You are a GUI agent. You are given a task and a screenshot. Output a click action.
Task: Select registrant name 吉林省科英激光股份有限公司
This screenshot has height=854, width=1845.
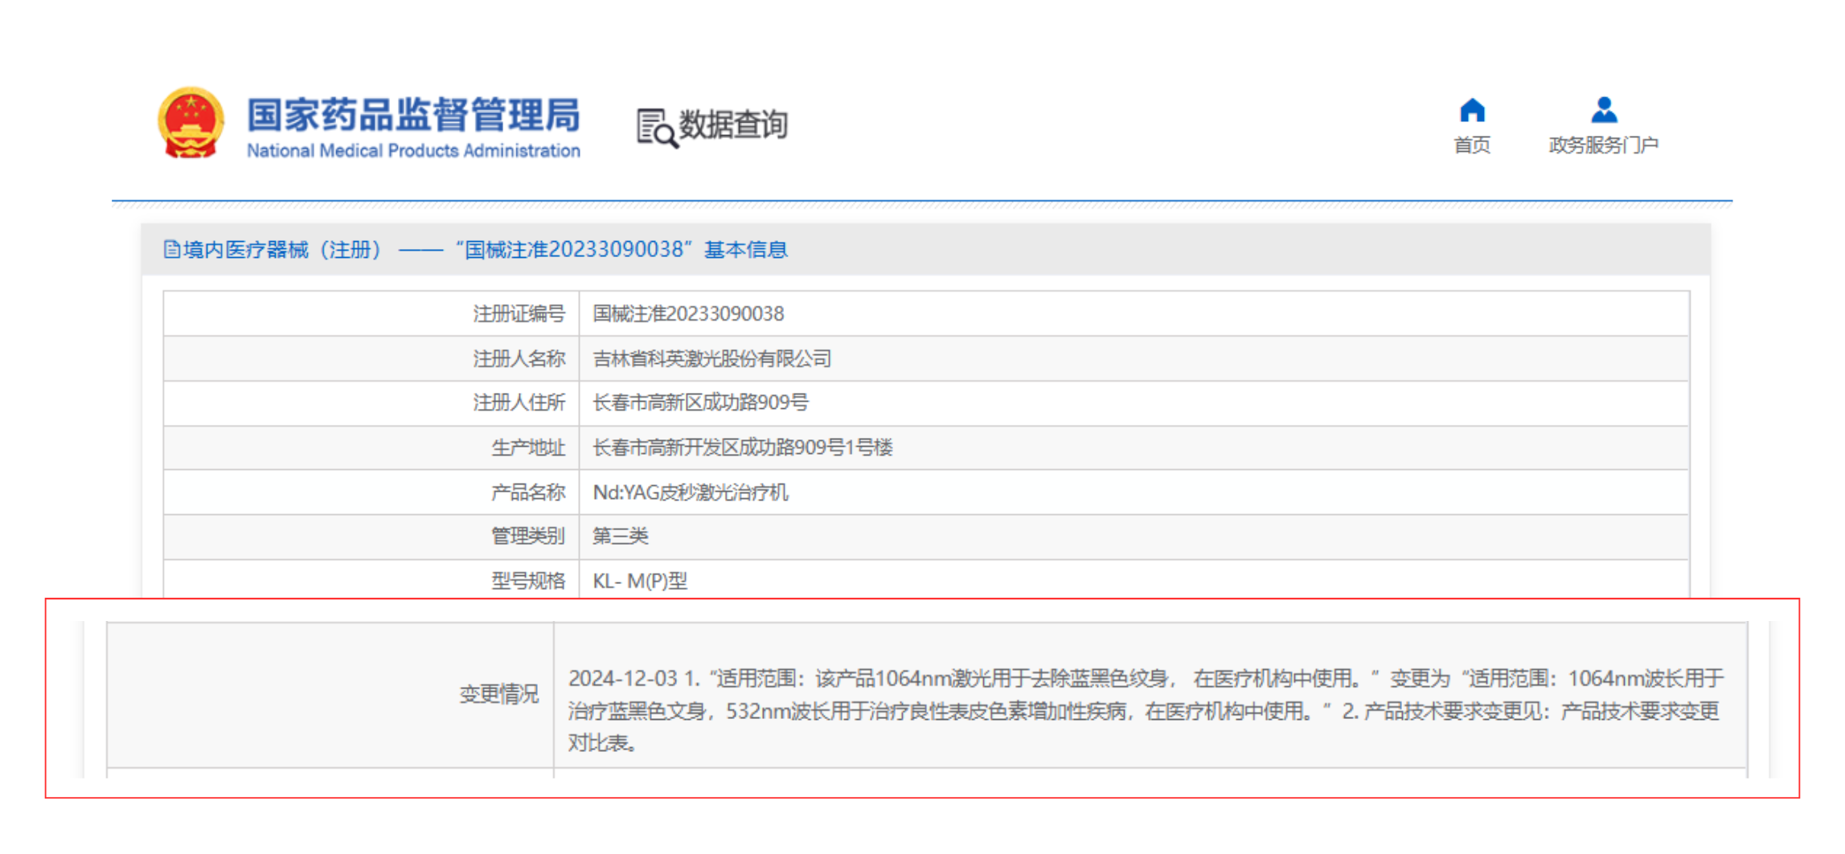[x=711, y=358]
